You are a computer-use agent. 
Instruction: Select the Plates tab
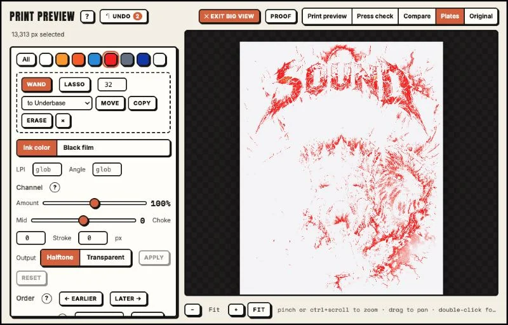(450, 16)
